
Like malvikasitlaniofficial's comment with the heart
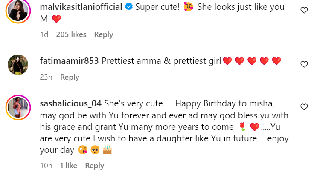point(304,10)
